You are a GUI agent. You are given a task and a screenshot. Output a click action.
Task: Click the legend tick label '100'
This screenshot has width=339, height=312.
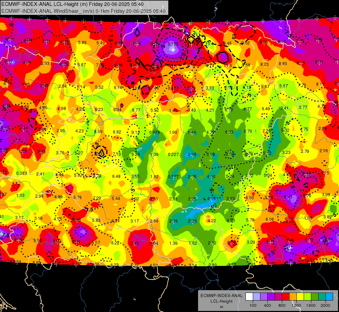[253, 305]
